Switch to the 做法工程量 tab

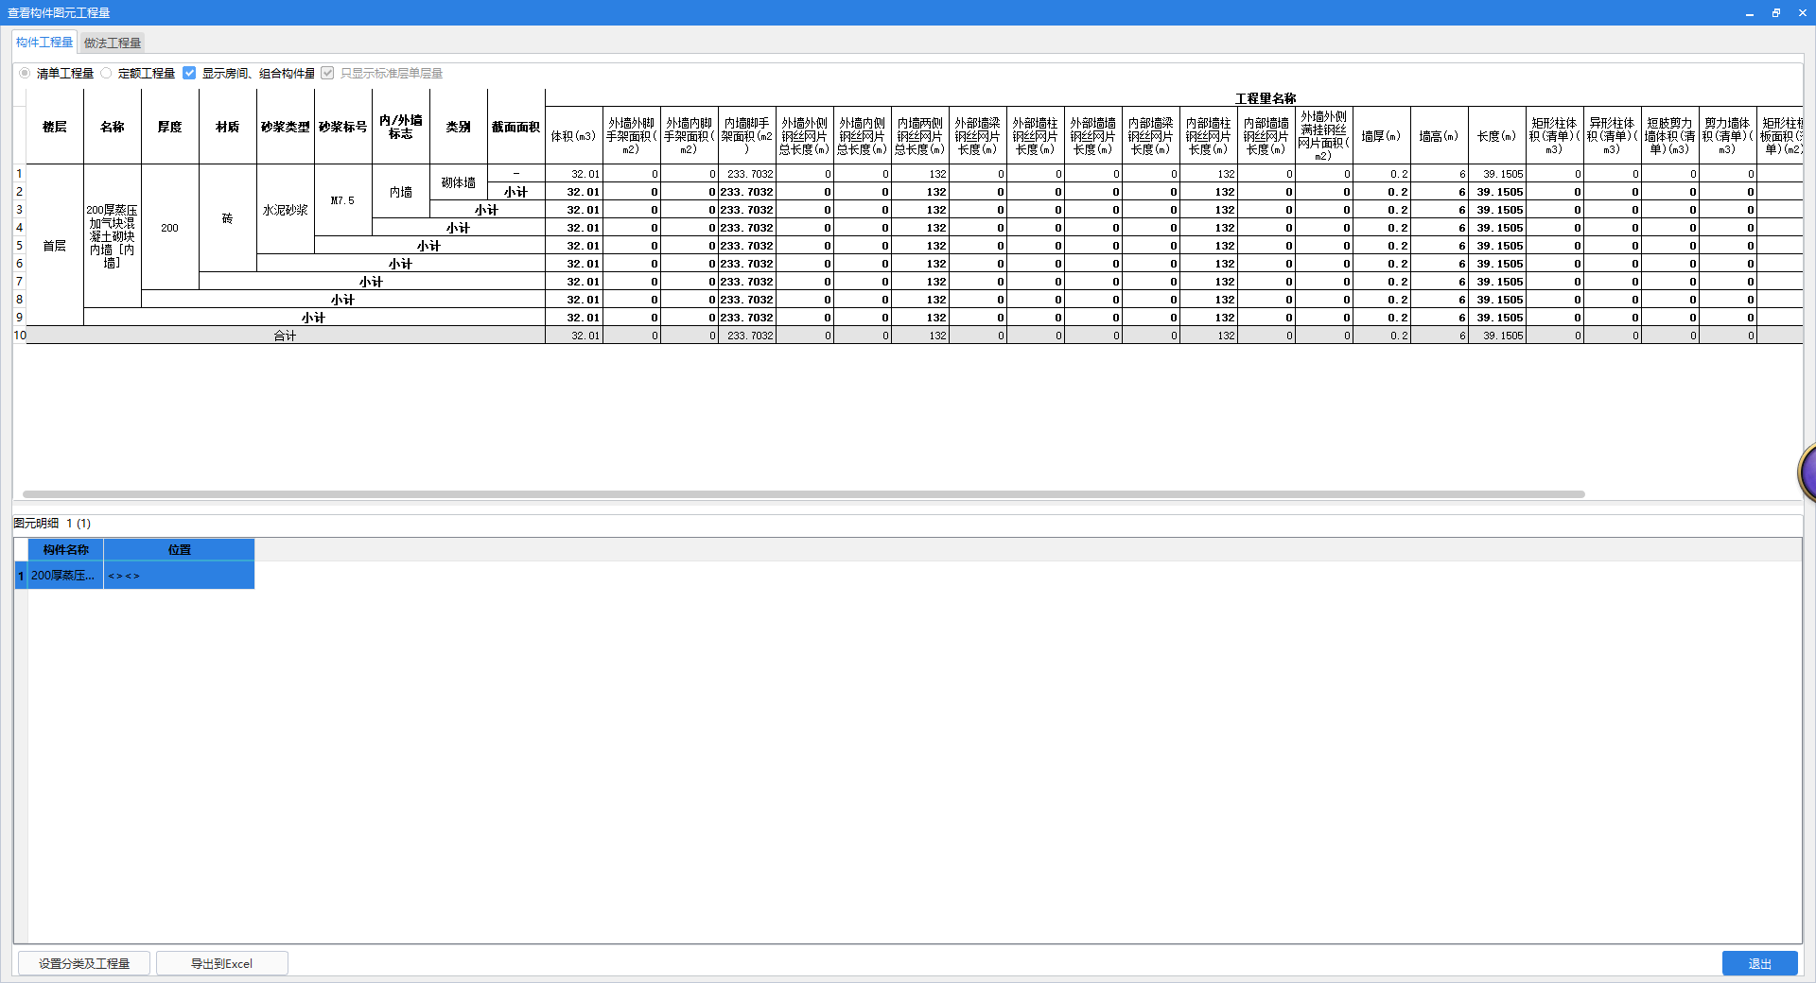coord(113,43)
